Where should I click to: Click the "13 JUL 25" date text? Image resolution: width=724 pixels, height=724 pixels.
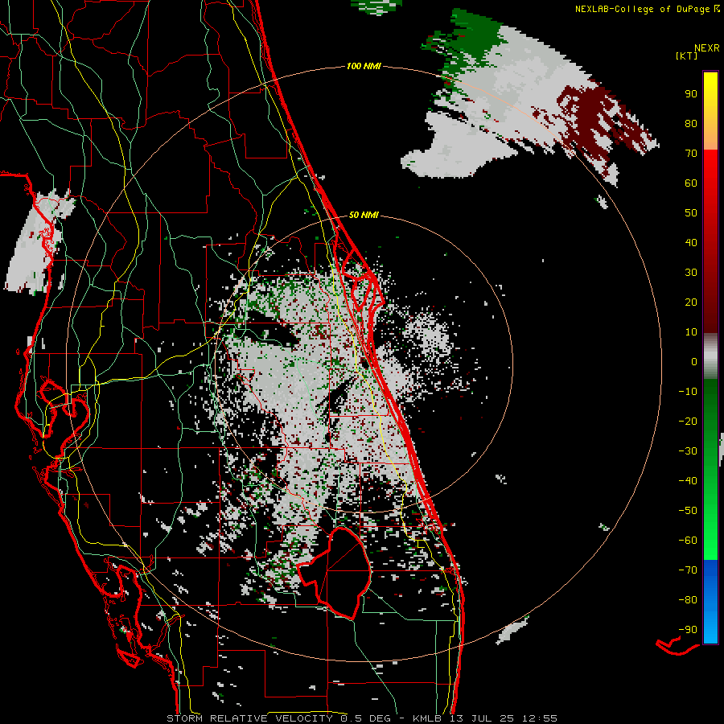pos(481,718)
